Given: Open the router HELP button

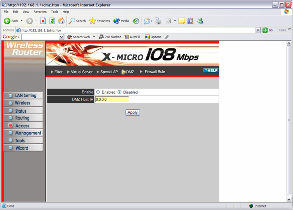Looking at the screenshot, I should [211, 70].
